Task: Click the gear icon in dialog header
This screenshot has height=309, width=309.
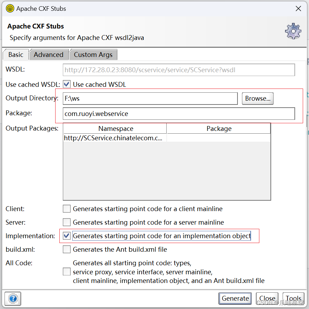Action: [293, 31]
